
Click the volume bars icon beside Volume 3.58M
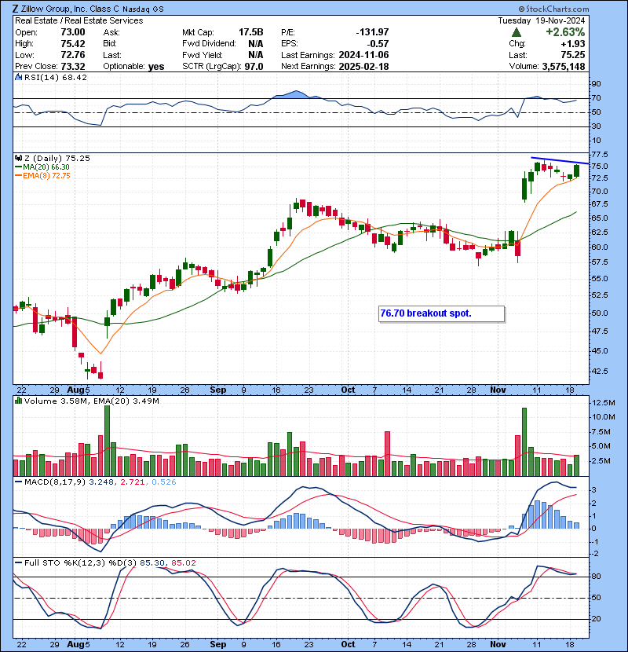point(18,401)
